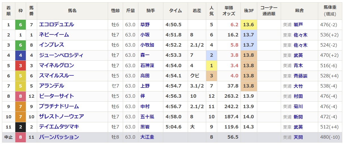
Task: Open trainer link 岩戸
Action: coord(298,25)
